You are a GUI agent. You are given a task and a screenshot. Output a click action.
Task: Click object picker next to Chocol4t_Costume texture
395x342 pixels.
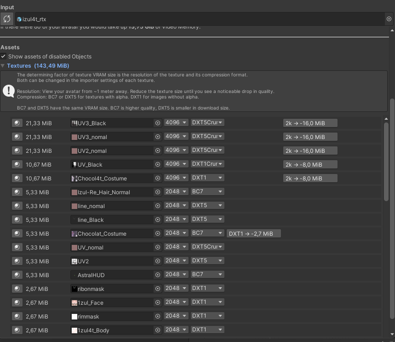coord(158,178)
